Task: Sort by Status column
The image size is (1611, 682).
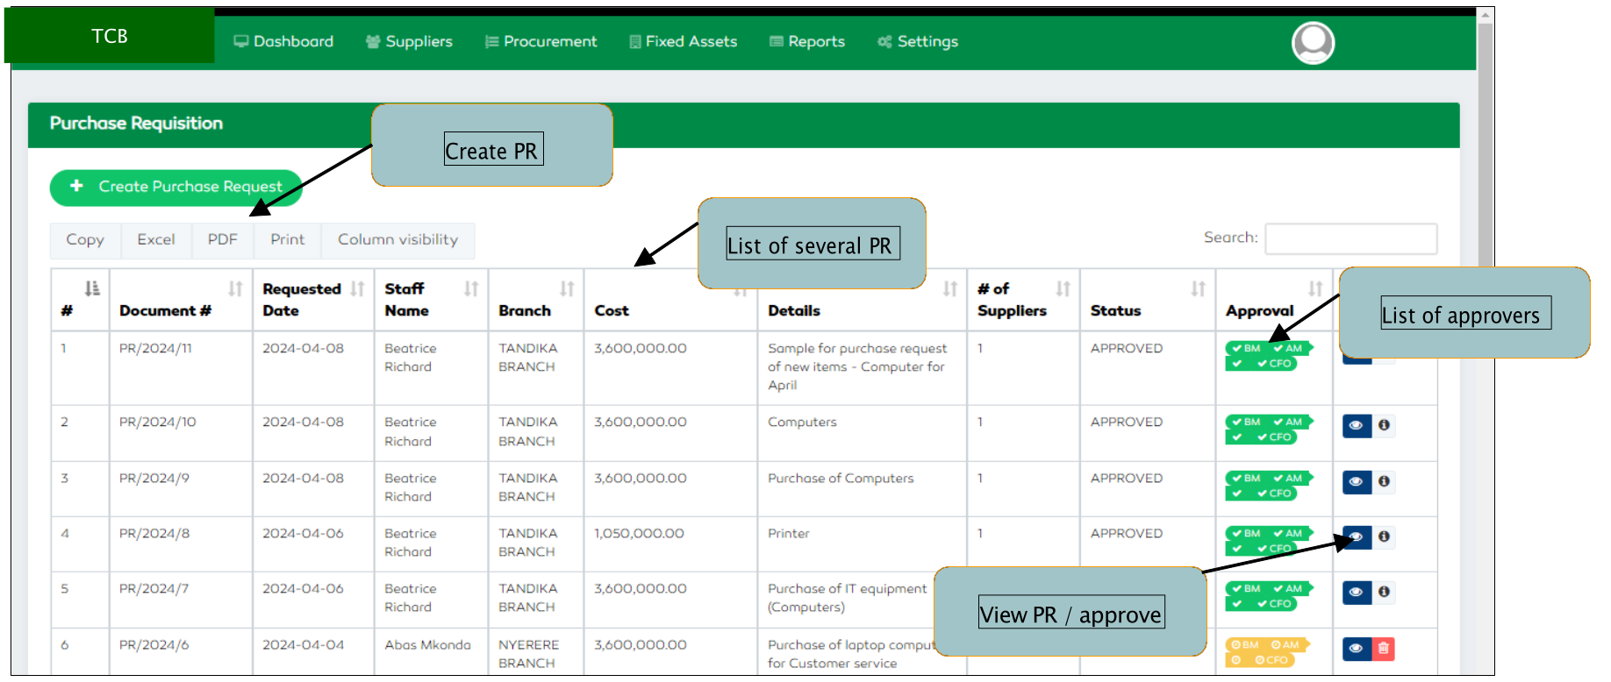Action: coord(1148,300)
